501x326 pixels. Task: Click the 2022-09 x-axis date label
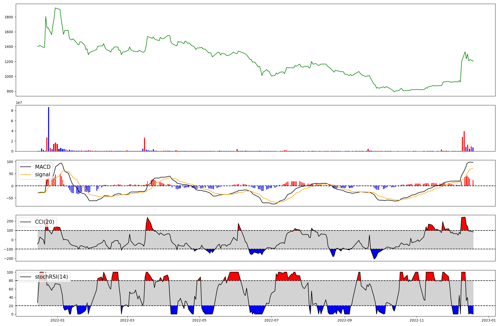345,320
